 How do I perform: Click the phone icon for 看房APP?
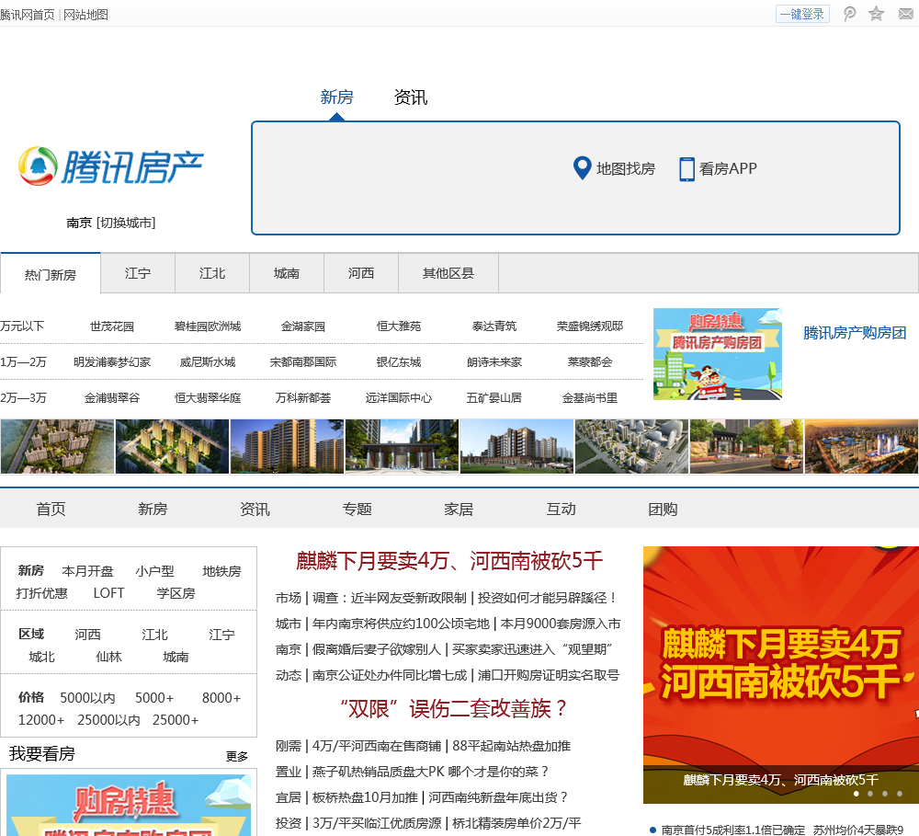point(686,169)
